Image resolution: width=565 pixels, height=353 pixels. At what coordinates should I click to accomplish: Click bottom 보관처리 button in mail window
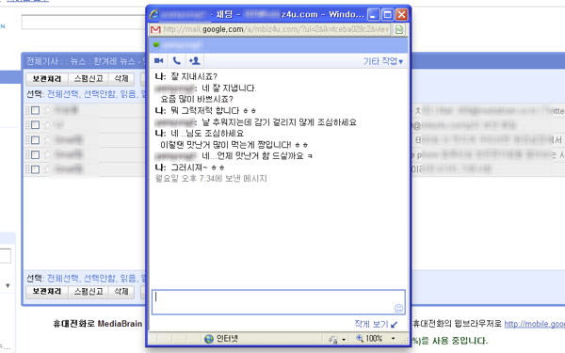tap(47, 292)
